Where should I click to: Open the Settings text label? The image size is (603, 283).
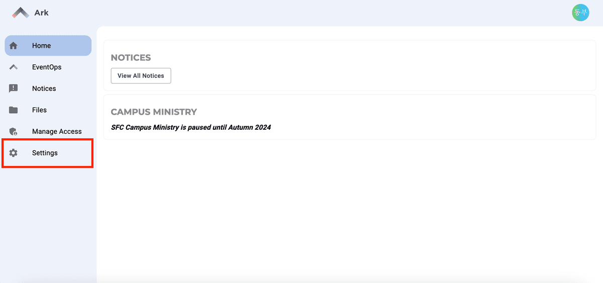point(45,153)
